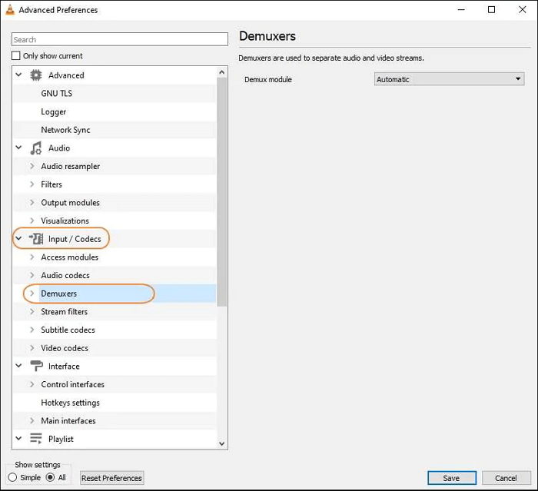Click the Search input field
Screen dimensions: 538x491
coord(120,39)
